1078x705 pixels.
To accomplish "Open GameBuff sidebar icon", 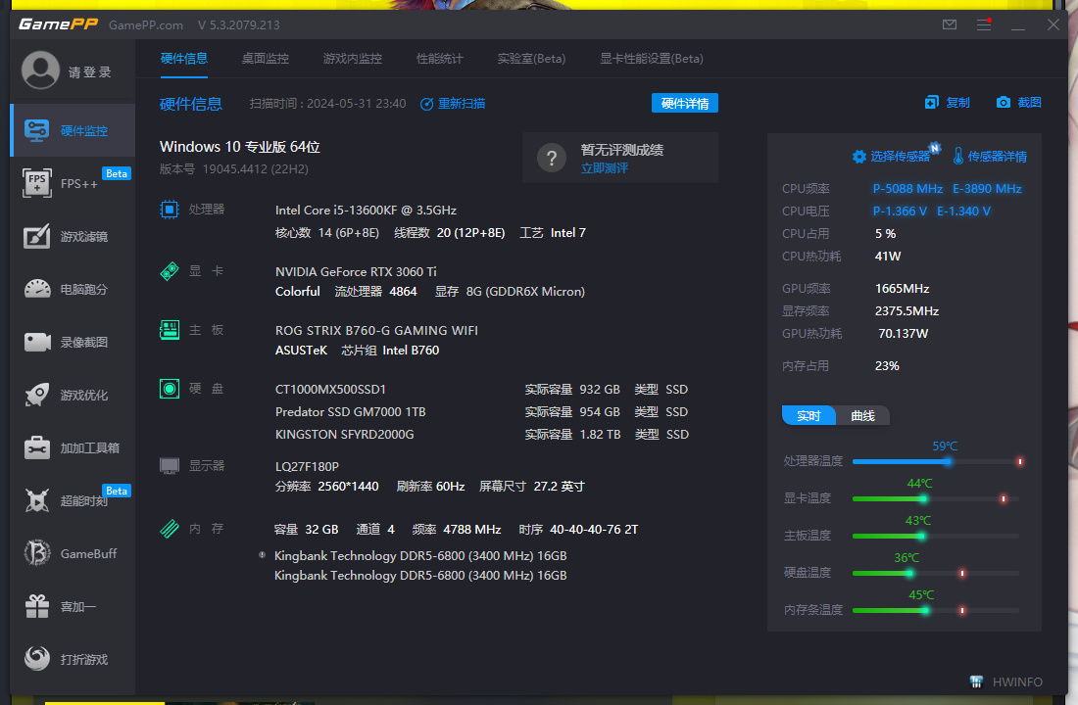I will pos(37,553).
